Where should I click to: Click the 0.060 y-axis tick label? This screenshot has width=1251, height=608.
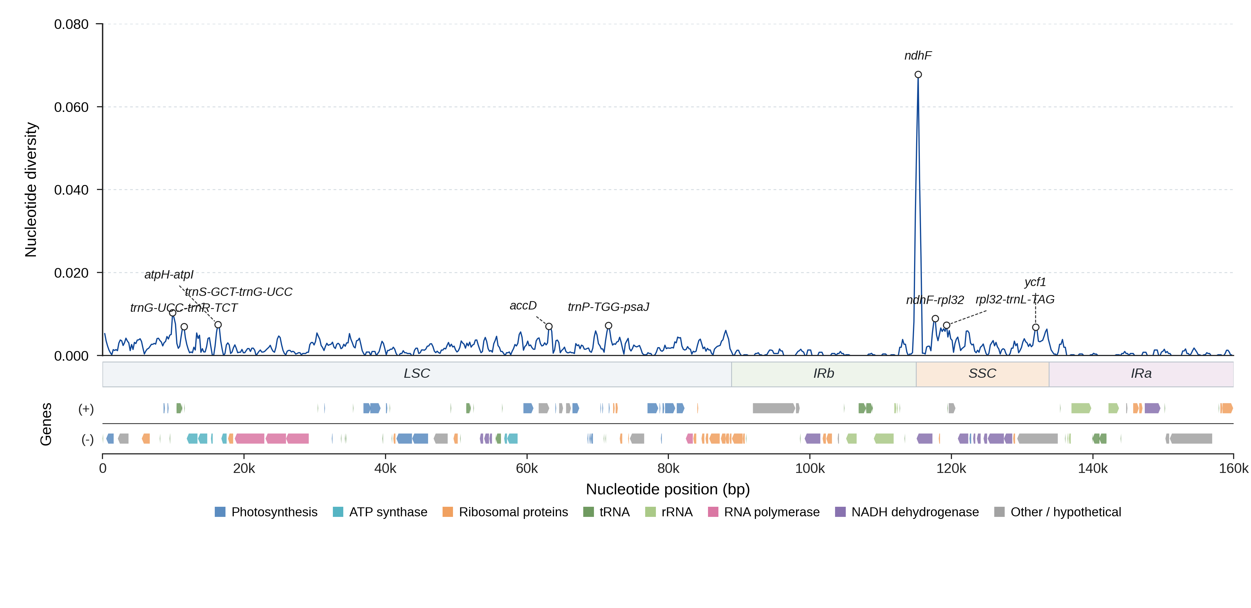point(71,107)
